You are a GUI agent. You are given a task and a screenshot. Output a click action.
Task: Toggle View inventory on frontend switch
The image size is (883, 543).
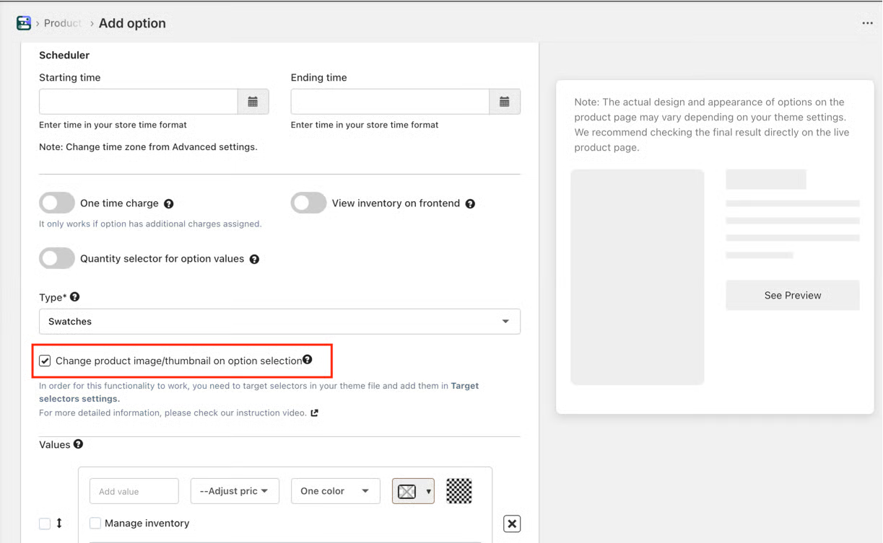tap(309, 203)
